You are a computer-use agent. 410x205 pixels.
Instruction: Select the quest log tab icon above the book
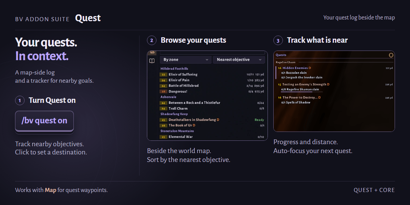coord(152,52)
